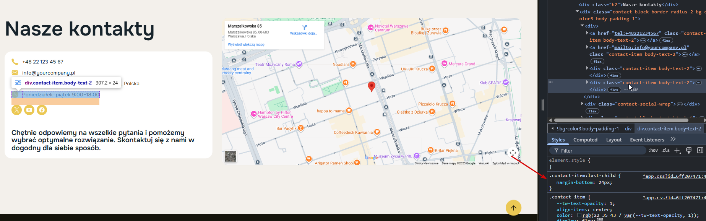Screen dimensions: 706x221
Task: Click the rgb color swatch in .contact-item
Action: (x=579, y=216)
